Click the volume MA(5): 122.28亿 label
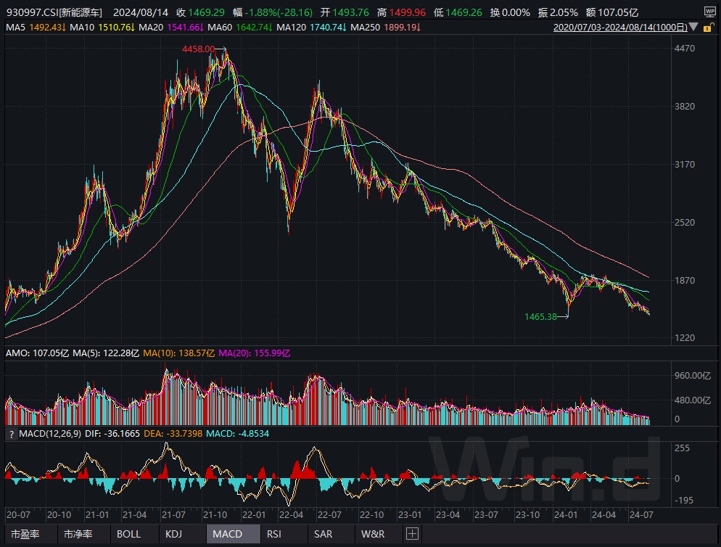Image resolution: width=721 pixels, height=547 pixels. click(x=106, y=353)
